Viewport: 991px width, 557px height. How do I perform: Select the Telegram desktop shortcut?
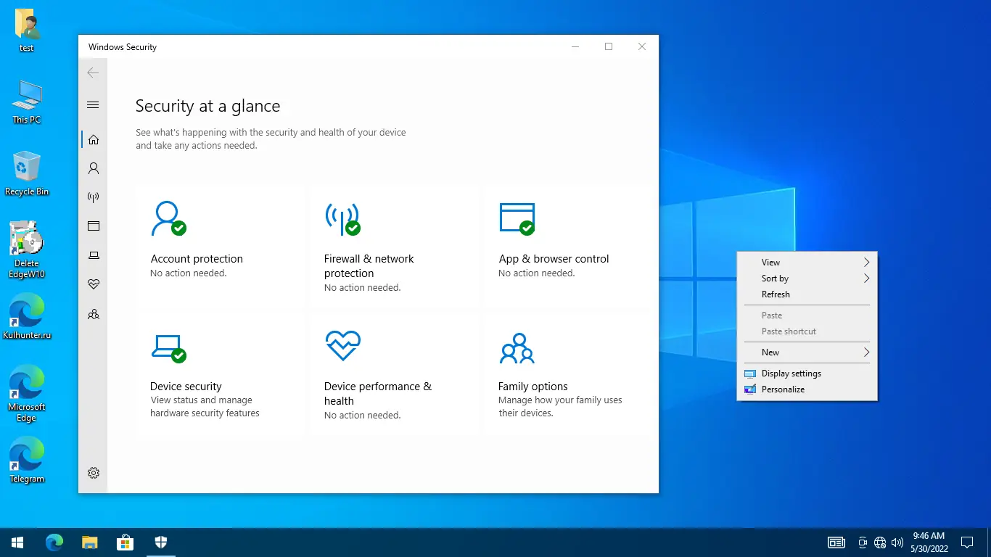(x=27, y=461)
